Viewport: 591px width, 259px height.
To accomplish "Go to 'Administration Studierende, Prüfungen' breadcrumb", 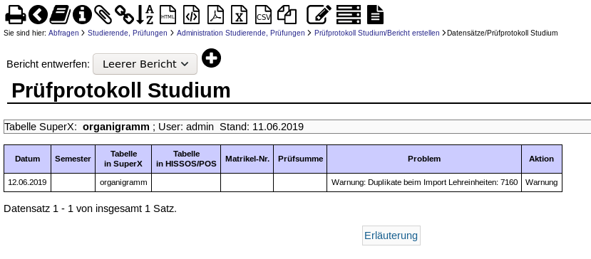I will [240, 33].
